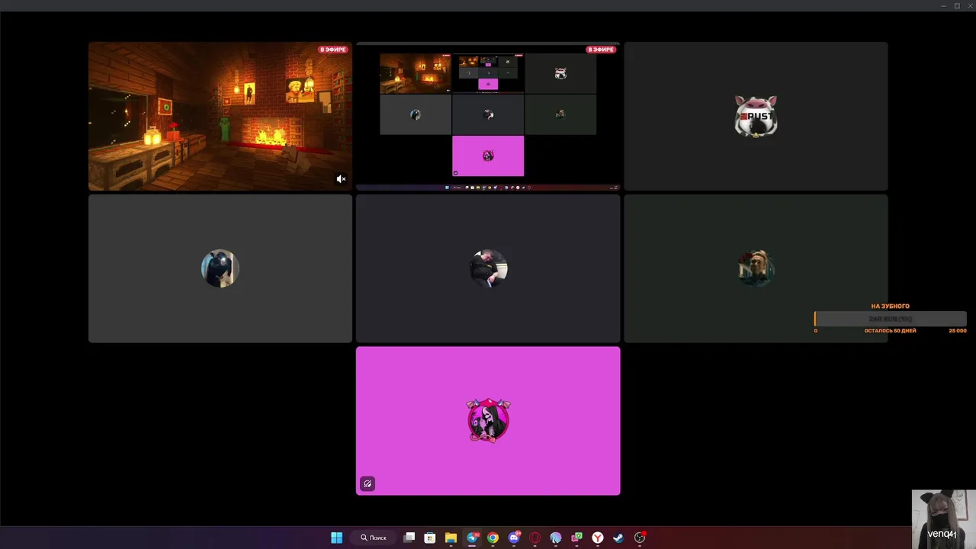Image resolution: width=976 pixels, height=549 pixels.
Task: Close the call window
Action: pos(969,5)
